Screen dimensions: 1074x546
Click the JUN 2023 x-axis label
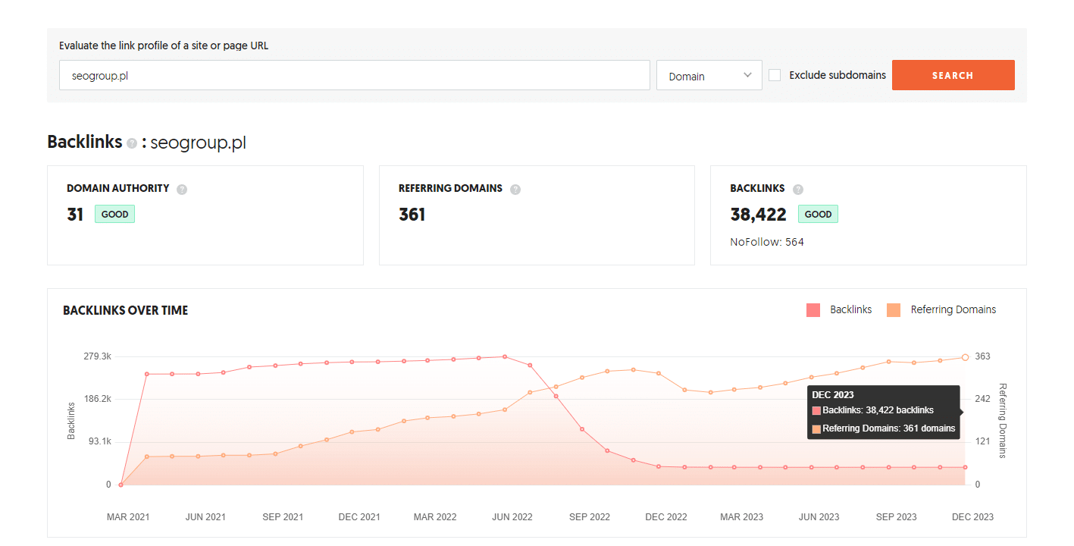[x=819, y=517]
